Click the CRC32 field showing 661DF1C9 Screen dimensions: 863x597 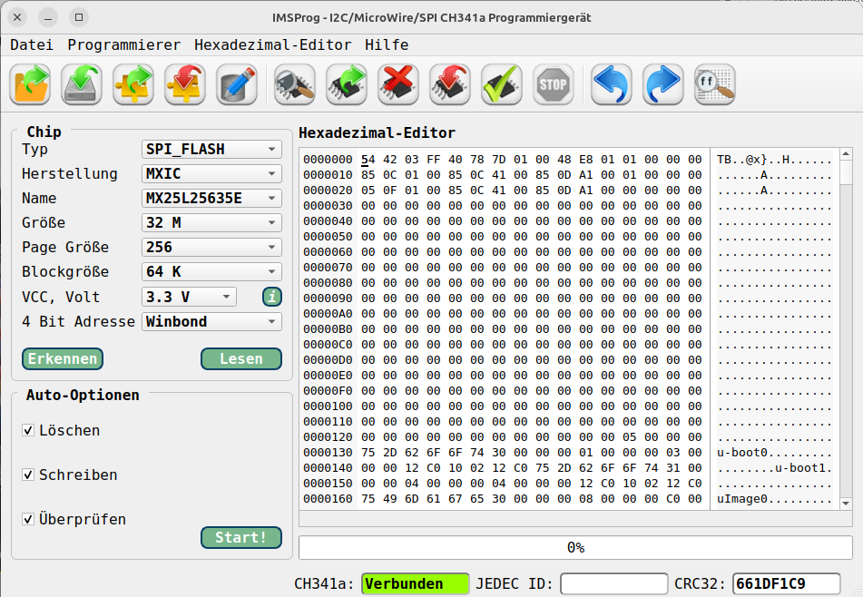click(787, 583)
